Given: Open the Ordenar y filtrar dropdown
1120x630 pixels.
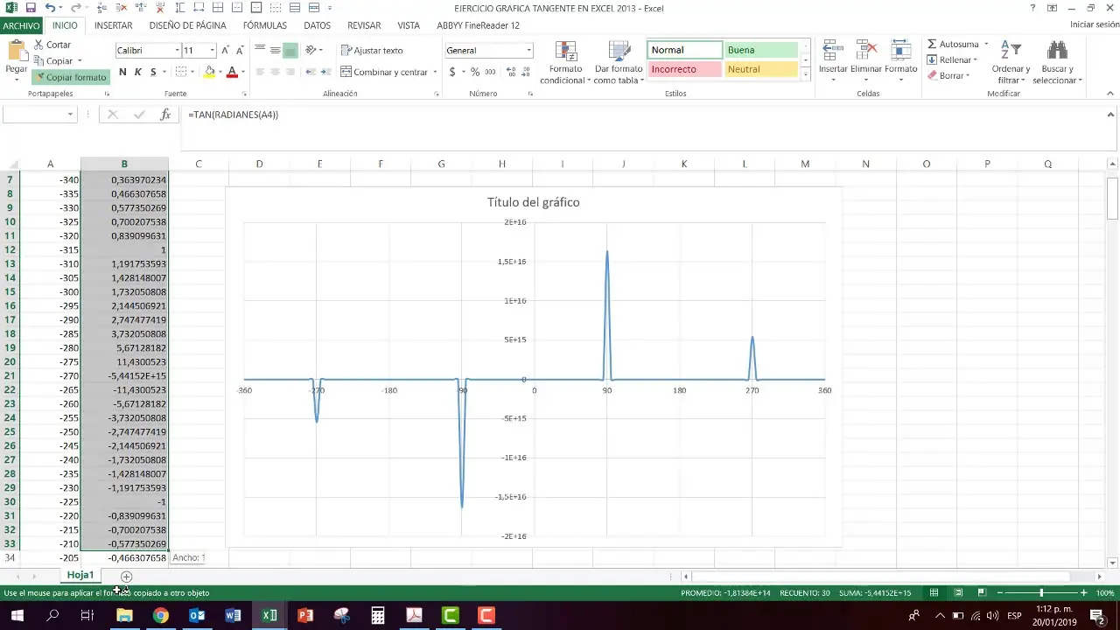Looking at the screenshot, I should click(1011, 59).
